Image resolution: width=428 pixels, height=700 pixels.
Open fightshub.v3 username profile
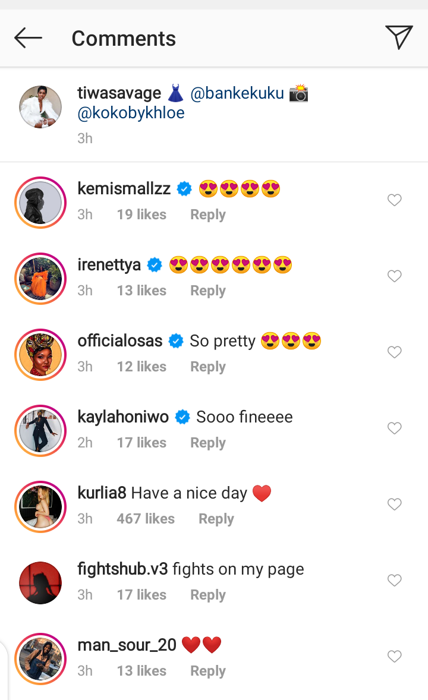122,569
